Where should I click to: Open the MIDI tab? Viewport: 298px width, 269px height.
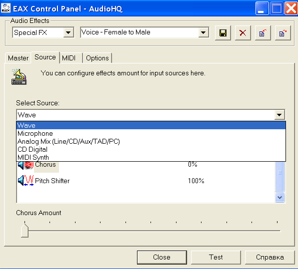pyautogui.click(x=71, y=58)
